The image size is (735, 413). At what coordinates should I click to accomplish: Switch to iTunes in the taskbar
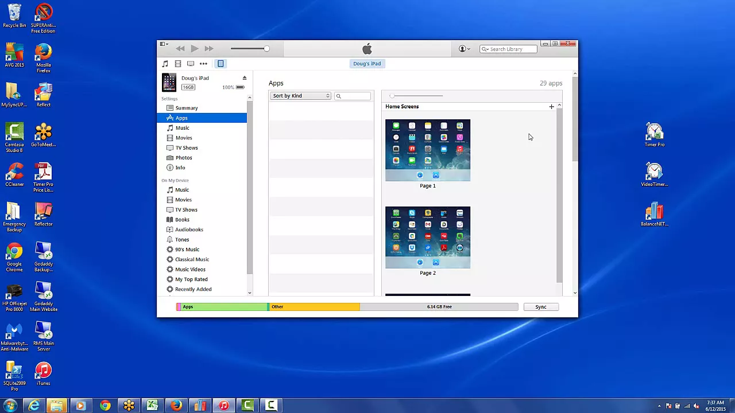224,406
